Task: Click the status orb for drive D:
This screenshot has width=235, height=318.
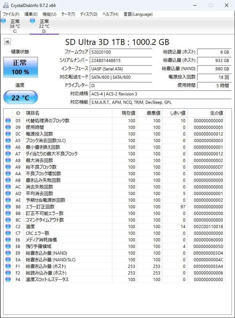Action: pos(32,21)
